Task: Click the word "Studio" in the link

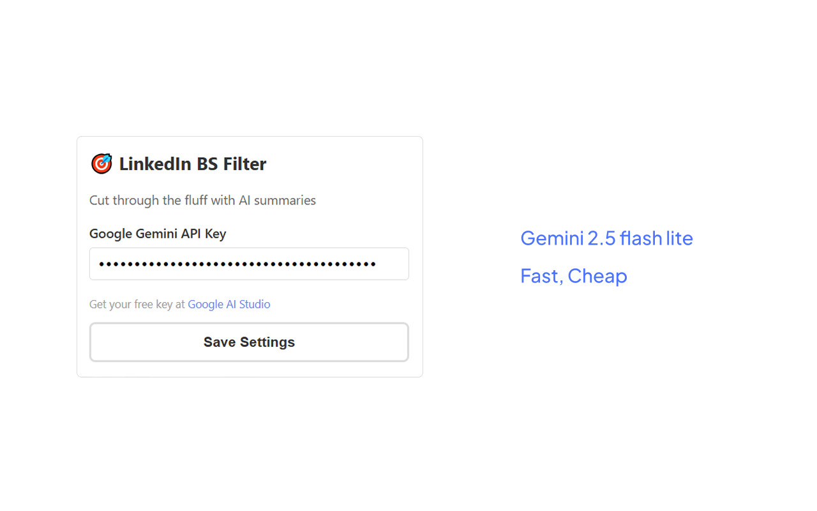Action: pos(255,305)
